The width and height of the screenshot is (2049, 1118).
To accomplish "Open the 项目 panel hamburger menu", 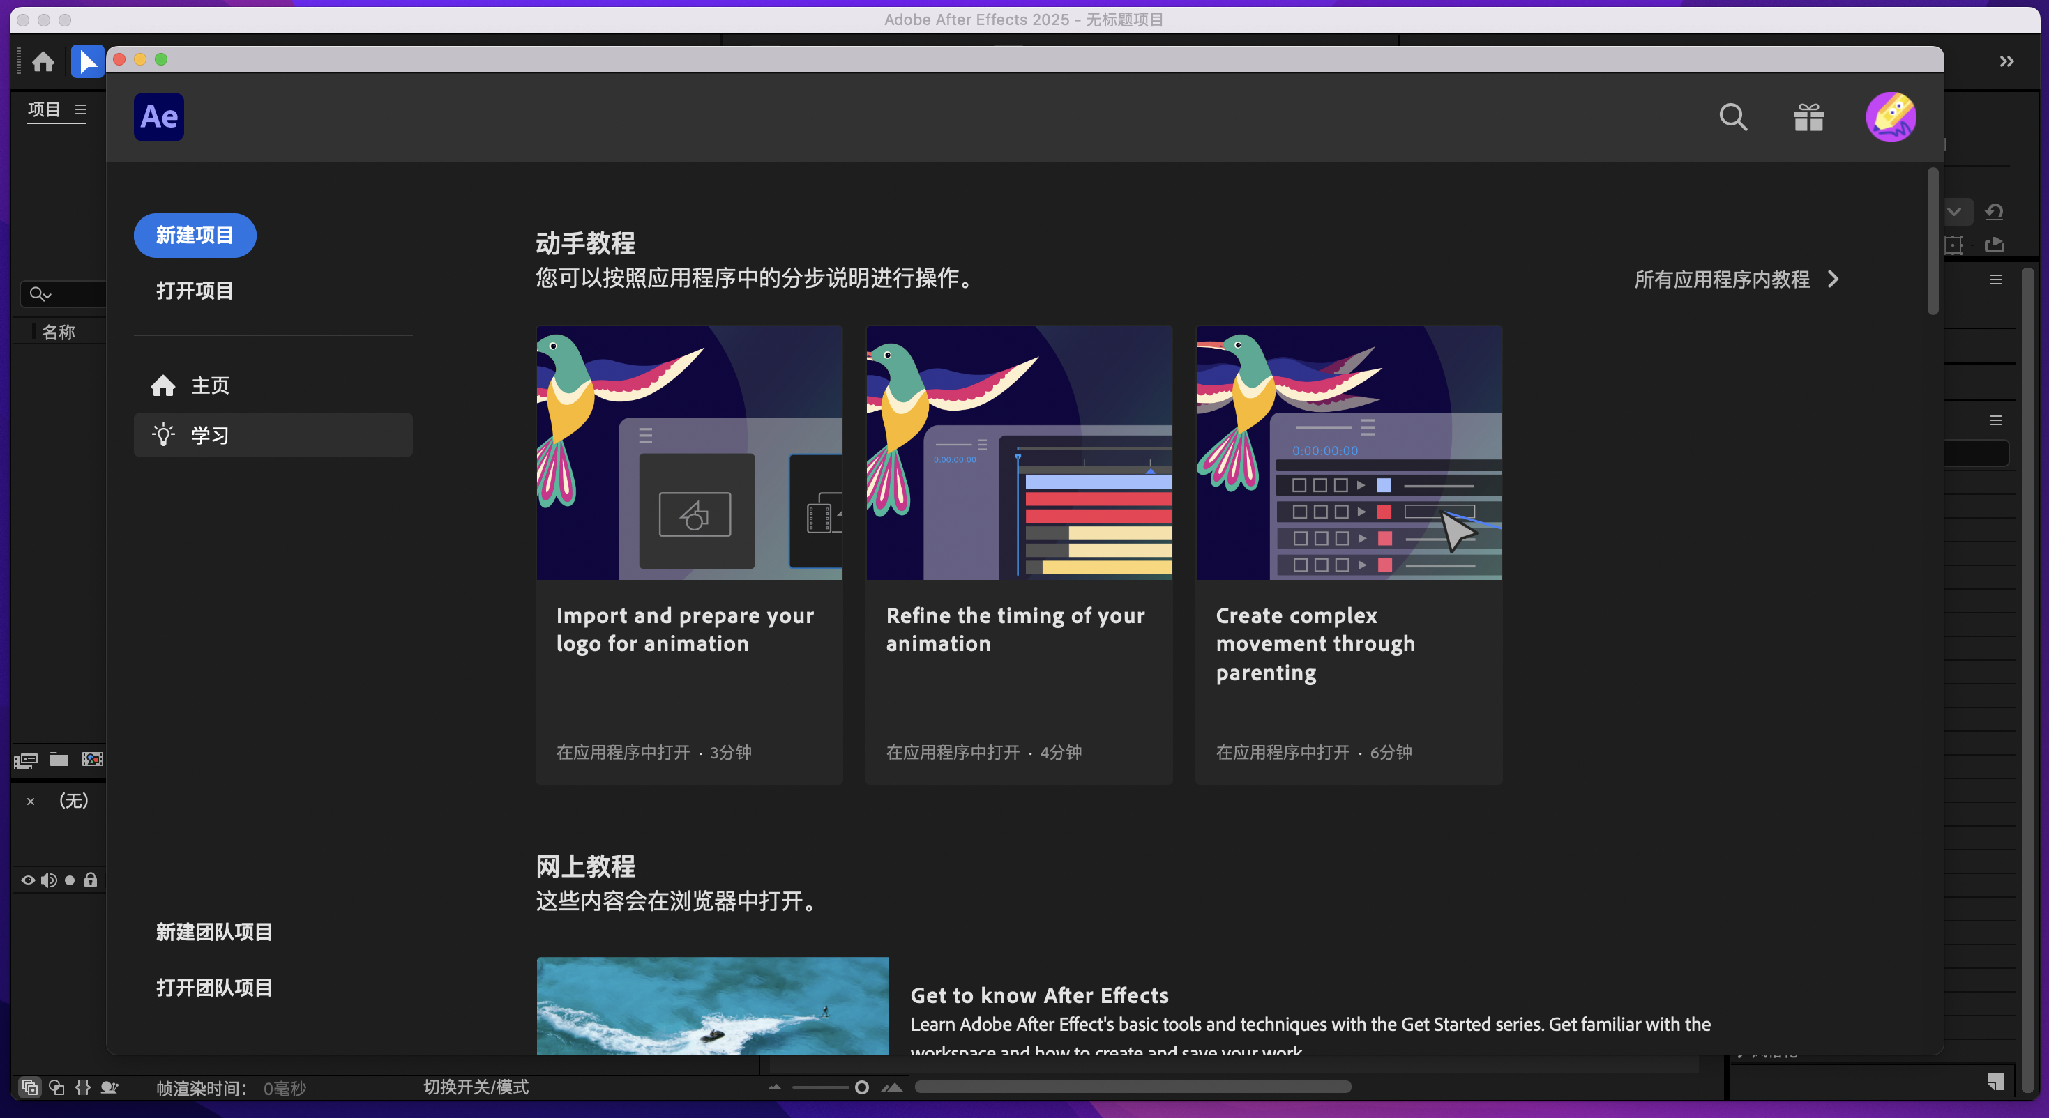I will [80, 109].
